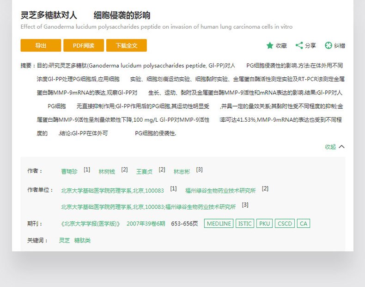Open the journal 《北京大学学报(医学版)》 link

[90, 224]
